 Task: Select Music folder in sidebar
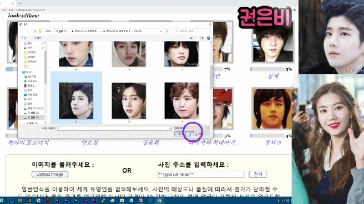(x=28, y=104)
